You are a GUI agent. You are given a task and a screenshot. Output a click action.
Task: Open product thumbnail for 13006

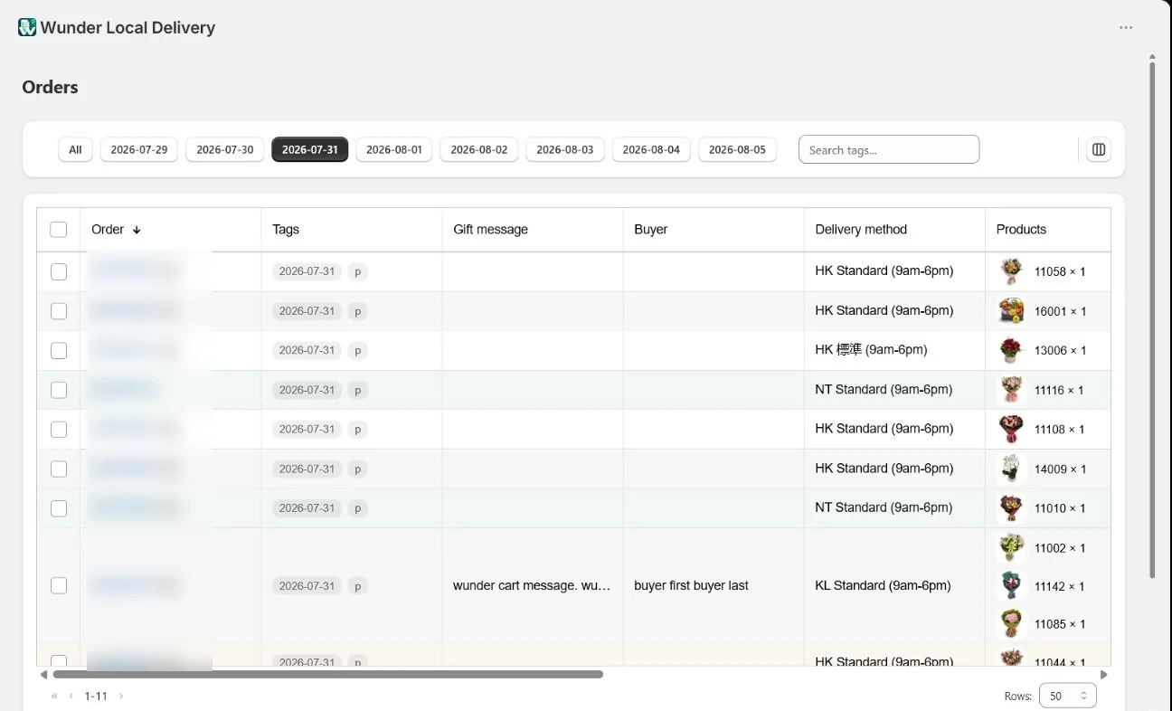1011,350
